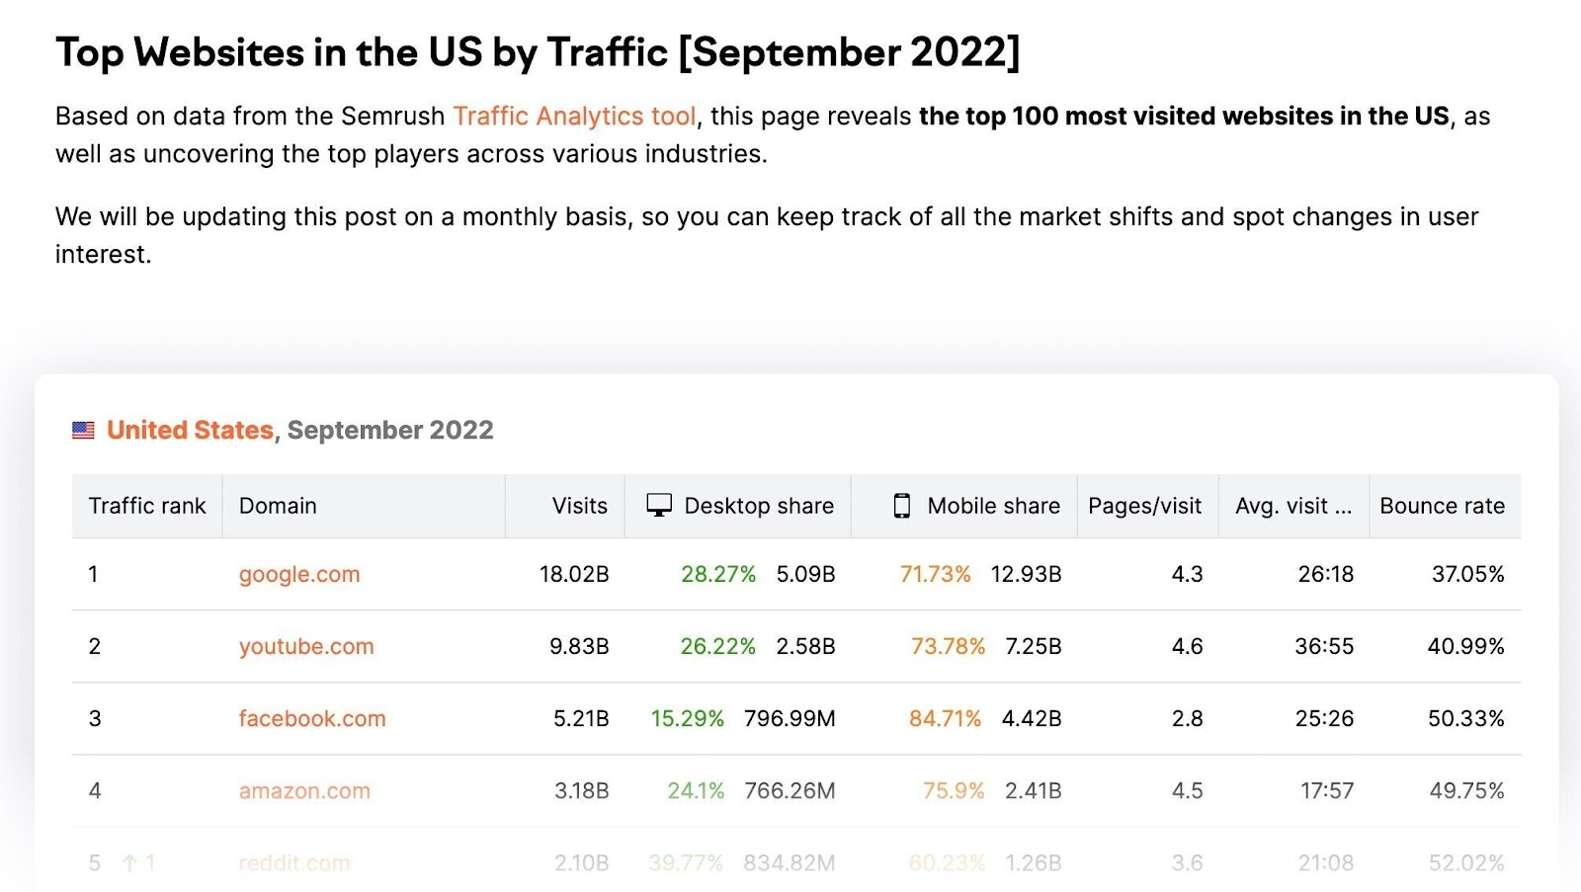Click mobile visits 12.93B for google.com
1581x892 pixels.
[x=1026, y=574]
